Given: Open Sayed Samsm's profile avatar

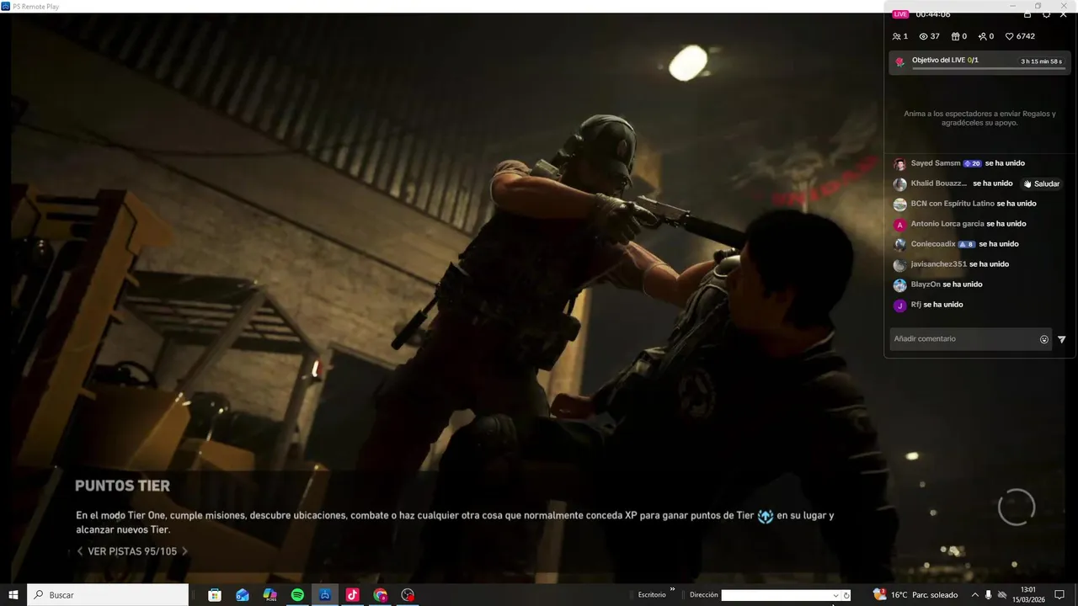Looking at the screenshot, I should (899, 164).
